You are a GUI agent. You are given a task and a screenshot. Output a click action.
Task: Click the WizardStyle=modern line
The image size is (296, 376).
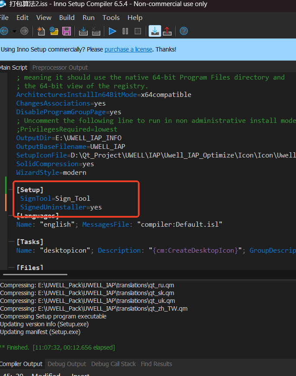click(51, 173)
